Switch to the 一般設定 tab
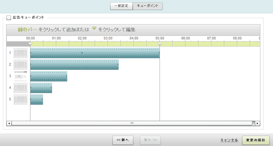 click(121, 6)
